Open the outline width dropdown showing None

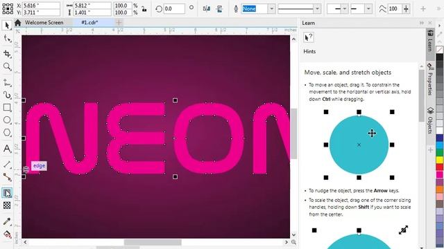coord(271,9)
